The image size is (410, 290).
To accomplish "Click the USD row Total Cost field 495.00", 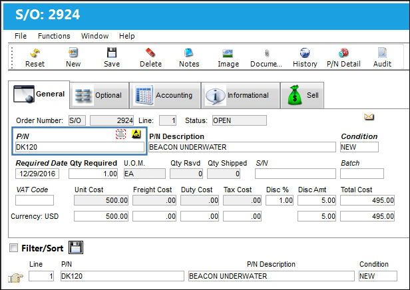I will (x=367, y=216).
